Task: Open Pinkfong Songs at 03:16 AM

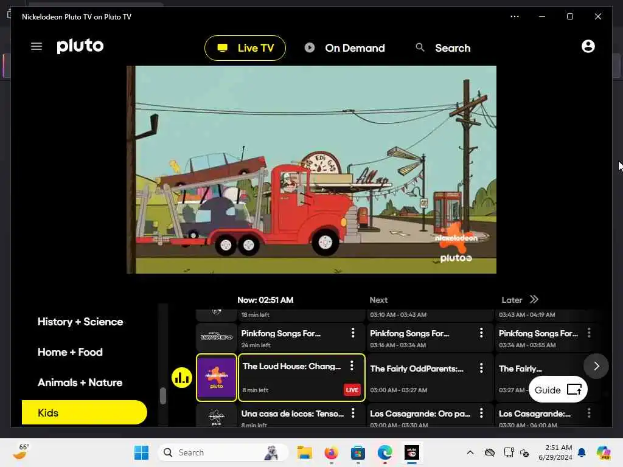Action: [430, 337]
